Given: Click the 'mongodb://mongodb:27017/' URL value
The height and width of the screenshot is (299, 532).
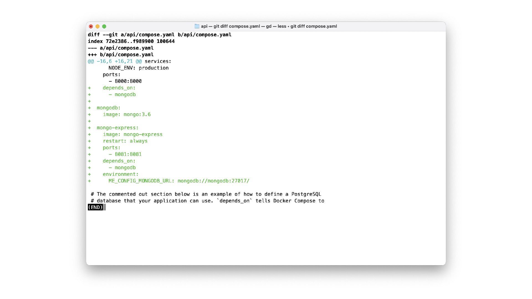Looking at the screenshot, I should click(x=214, y=181).
